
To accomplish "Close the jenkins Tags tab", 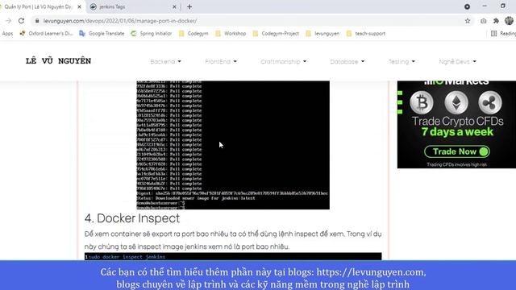I will pyautogui.click(x=174, y=6).
